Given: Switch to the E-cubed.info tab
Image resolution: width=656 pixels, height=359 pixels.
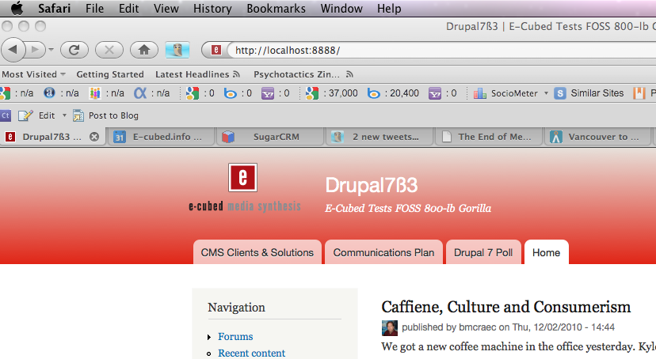Looking at the screenshot, I should pyautogui.click(x=161, y=137).
